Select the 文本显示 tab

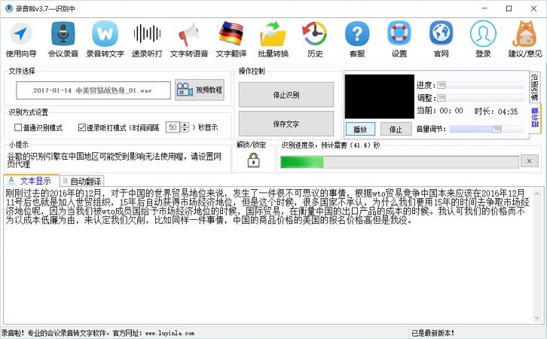[x=30, y=181]
